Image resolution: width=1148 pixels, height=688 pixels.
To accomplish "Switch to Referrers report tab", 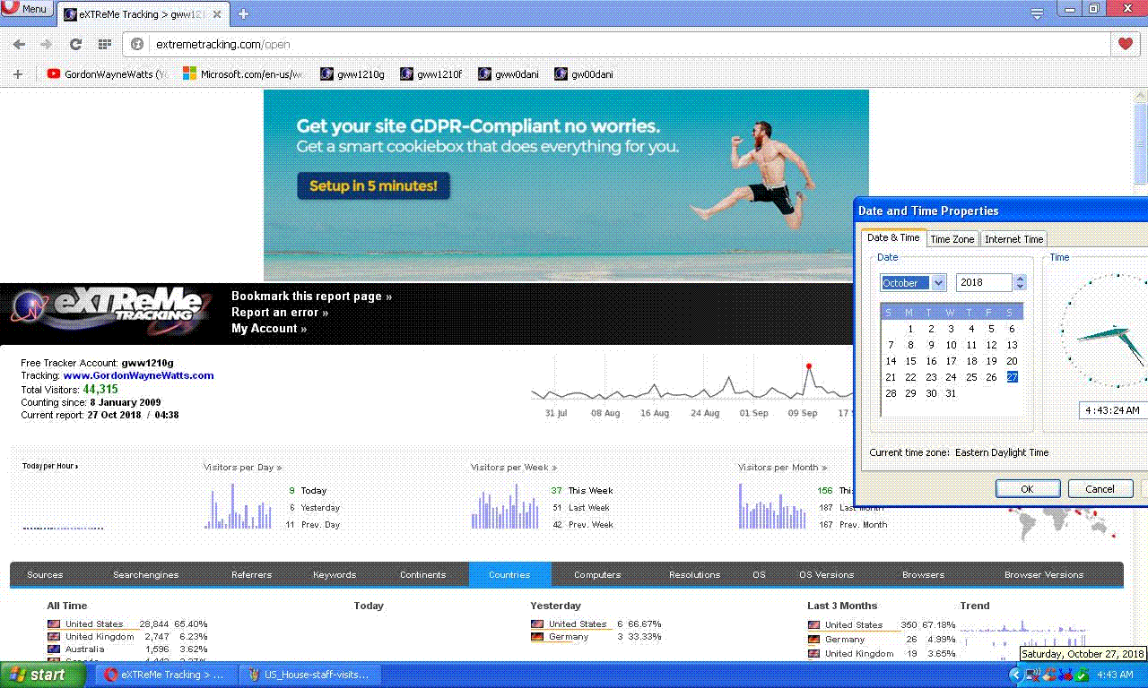I will click(x=251, y=575).
